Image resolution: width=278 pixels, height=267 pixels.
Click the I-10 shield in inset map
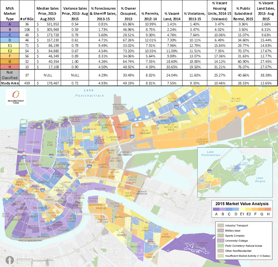pyautogui.click(x=210, y=171)
